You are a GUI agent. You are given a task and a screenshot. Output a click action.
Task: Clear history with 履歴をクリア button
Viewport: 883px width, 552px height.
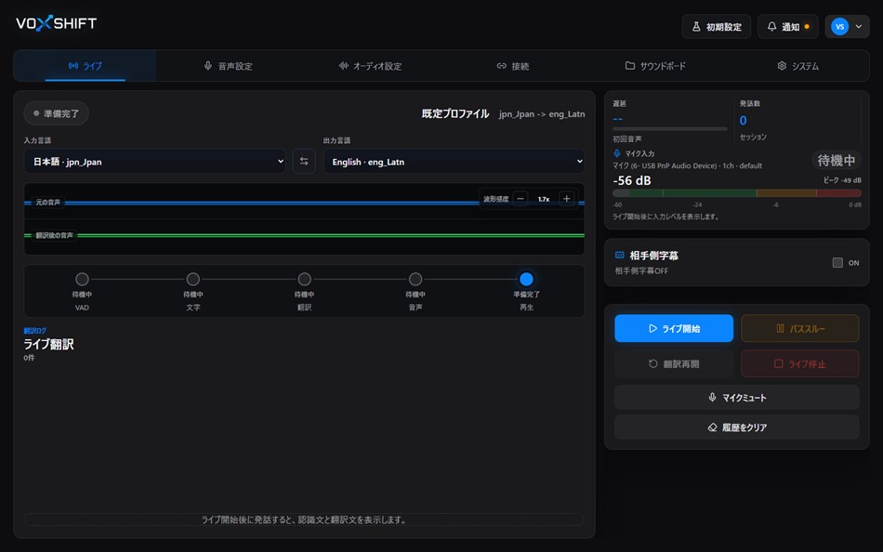(736, 427)
